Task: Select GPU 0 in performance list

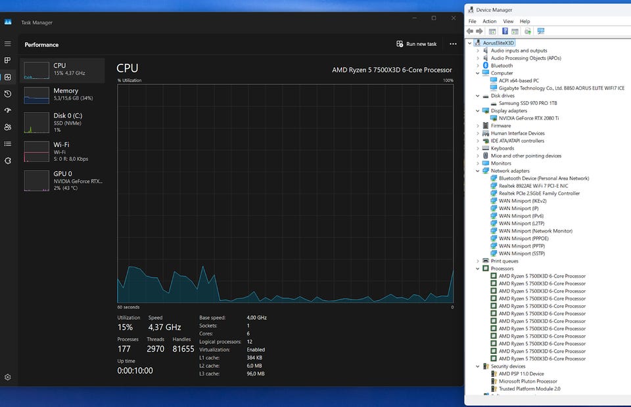Action: (x=62, y=181)
